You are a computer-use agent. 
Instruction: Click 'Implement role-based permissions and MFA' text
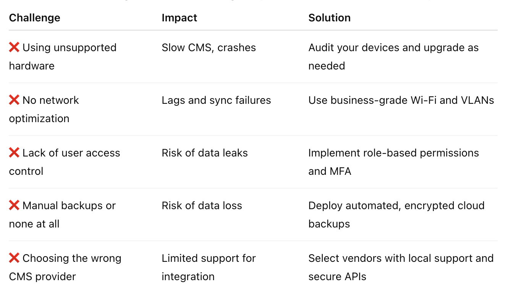pyautogui.click(x=394, y=162)
